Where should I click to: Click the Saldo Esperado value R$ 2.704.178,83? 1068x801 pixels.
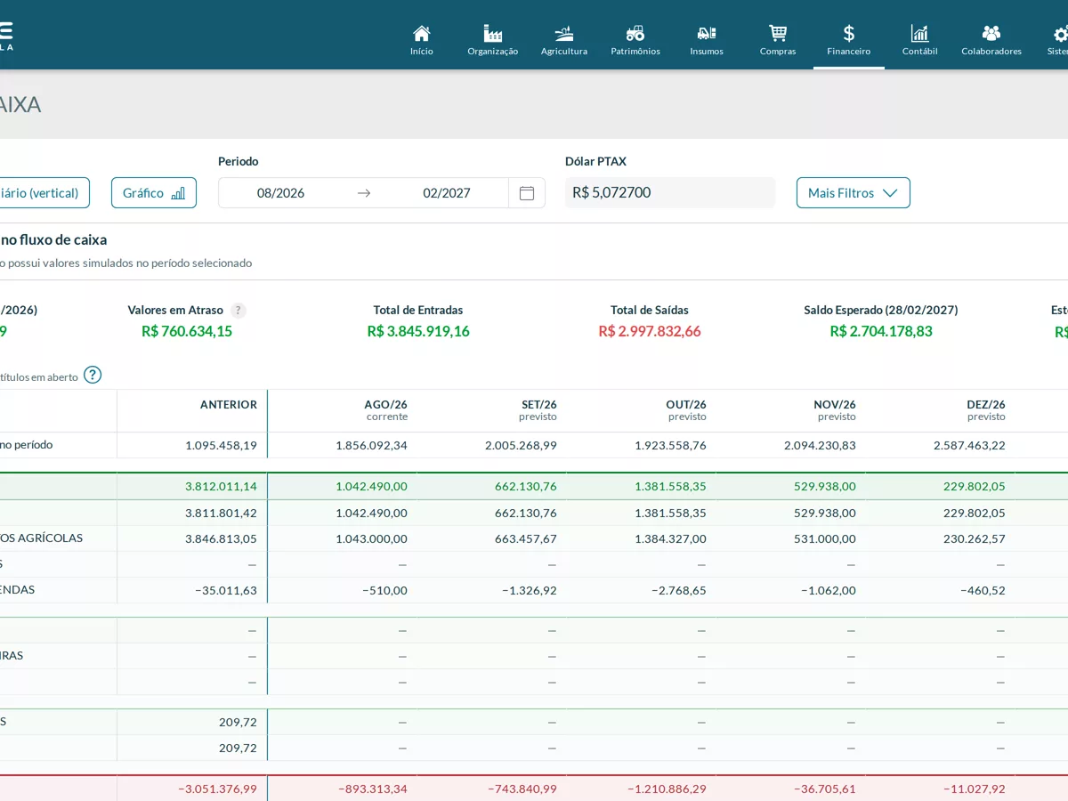pos(881,331)
